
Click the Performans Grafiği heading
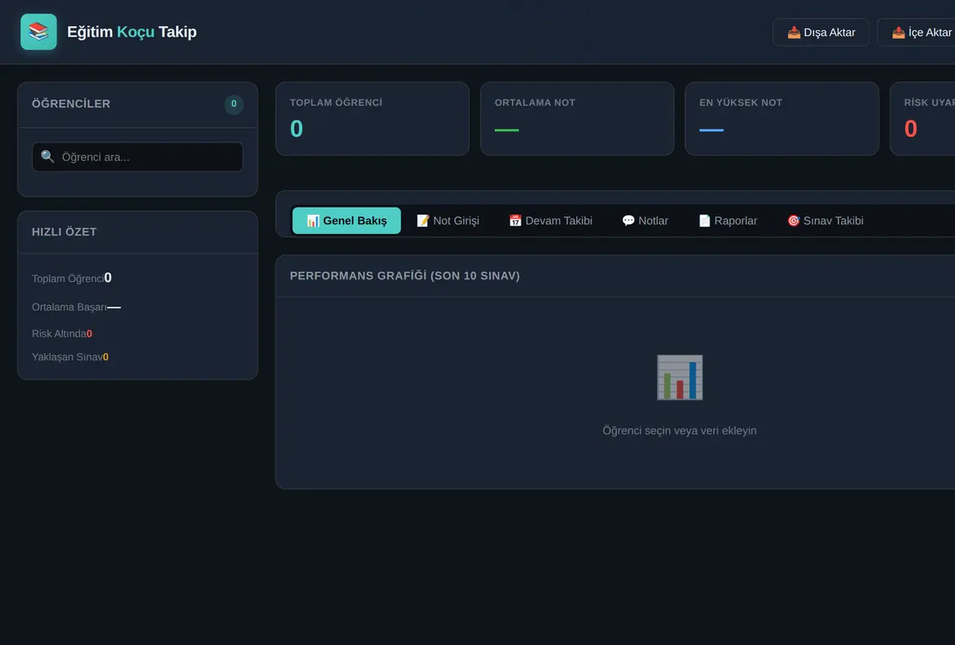point(405,276)
